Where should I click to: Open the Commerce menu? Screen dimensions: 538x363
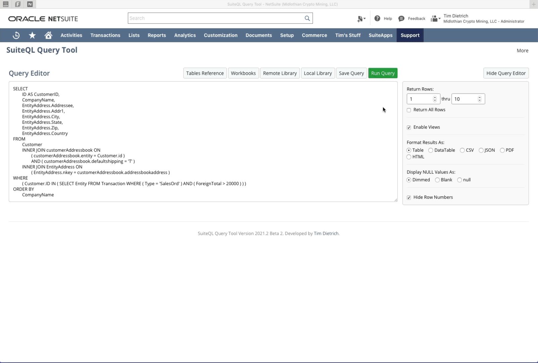click(x=314, y=35)
